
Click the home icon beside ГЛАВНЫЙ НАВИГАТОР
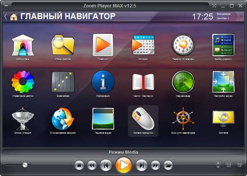click(14, 16)
